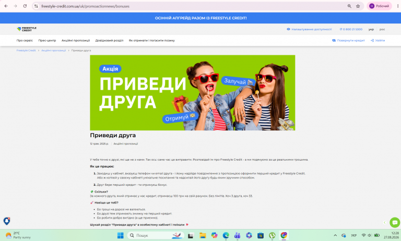Image resolution: width=401 pixels, height=241 pixels.
Task: Open Акційні пропозиції menu item
Action: pos(76,40)
